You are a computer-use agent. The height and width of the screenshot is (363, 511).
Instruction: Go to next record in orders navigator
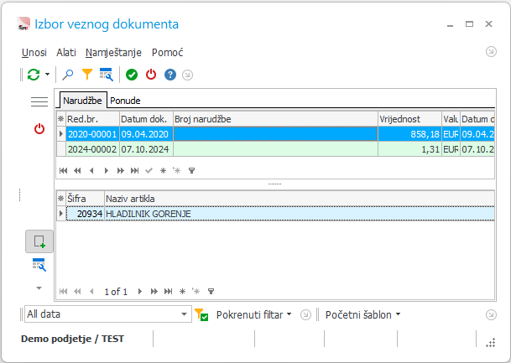(x=107, y=170)
